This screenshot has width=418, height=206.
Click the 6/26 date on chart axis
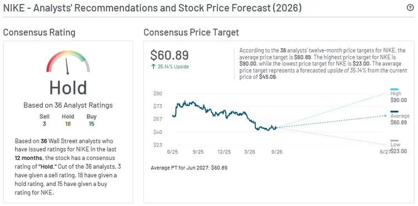click(x=276, y=152)
